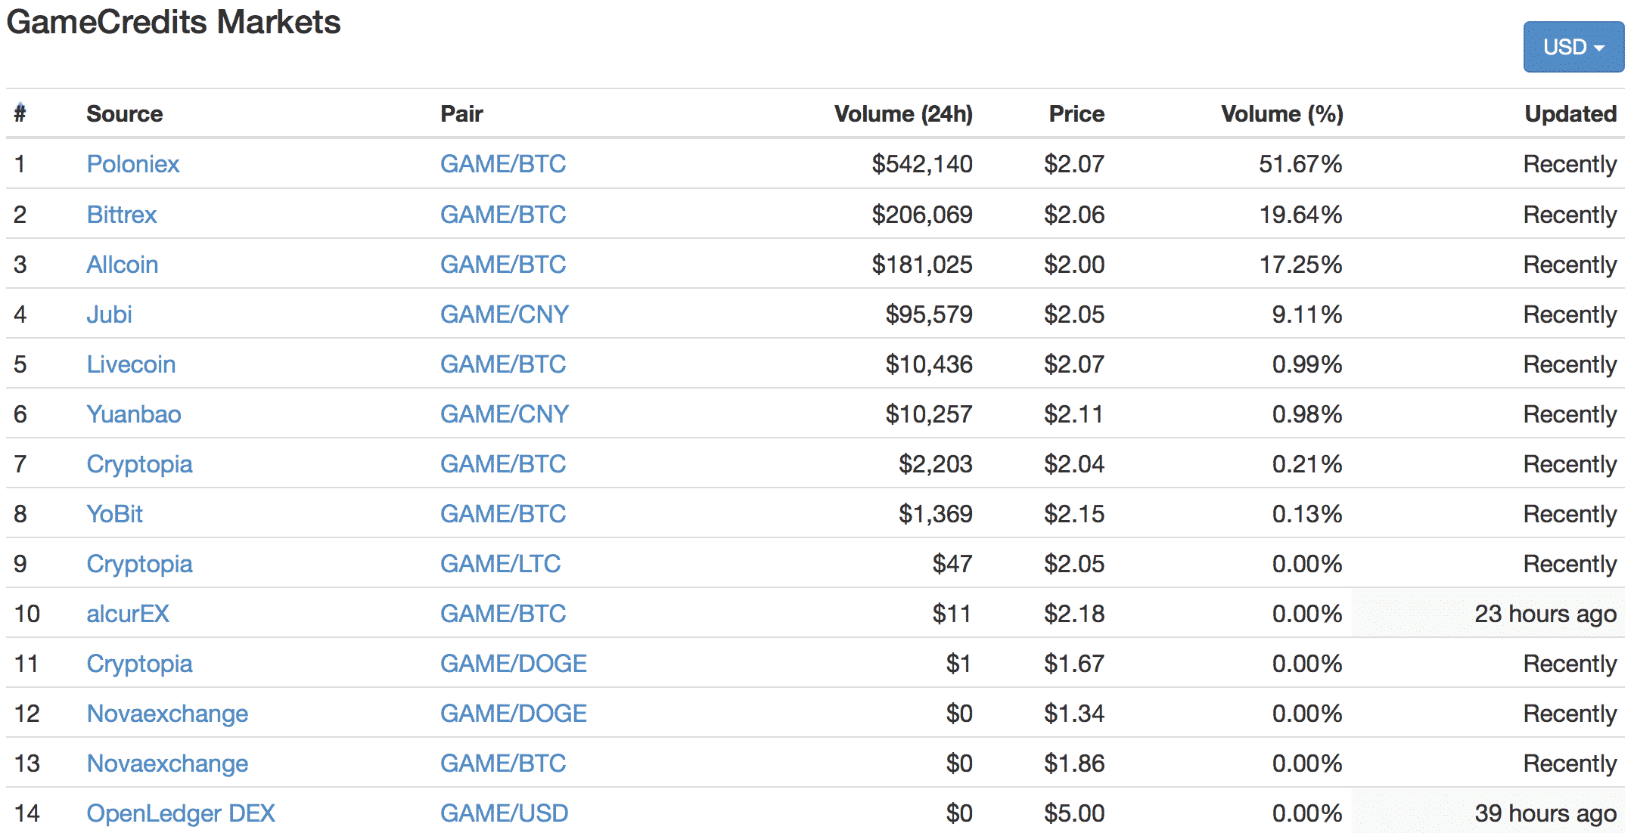This screenshot has width=1634, height=833.
Task: Open Poloniex GAME/BTC pair link
Action: click(x=503, y=163)
